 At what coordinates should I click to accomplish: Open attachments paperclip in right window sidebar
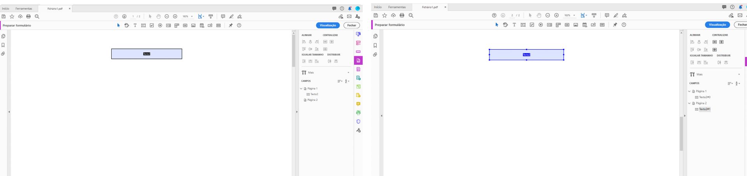pos(375,55)
